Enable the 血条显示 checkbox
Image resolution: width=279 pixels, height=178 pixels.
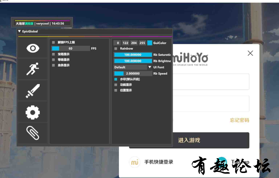click(x=53, y=65)
